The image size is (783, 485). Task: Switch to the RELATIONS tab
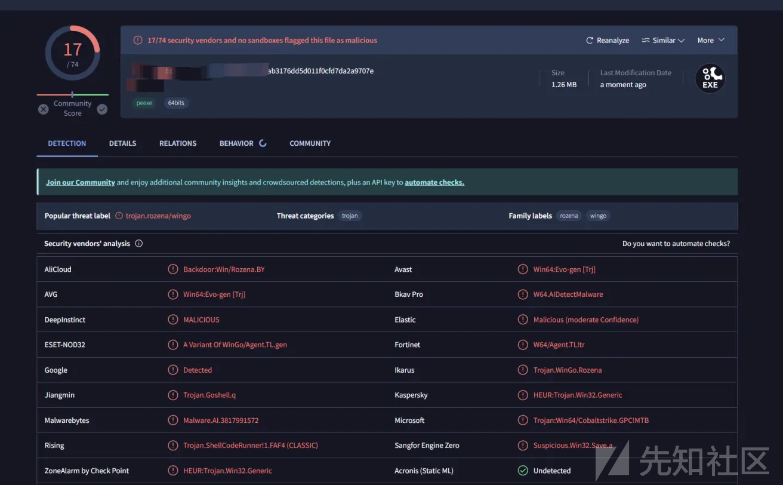click(178, 143)
